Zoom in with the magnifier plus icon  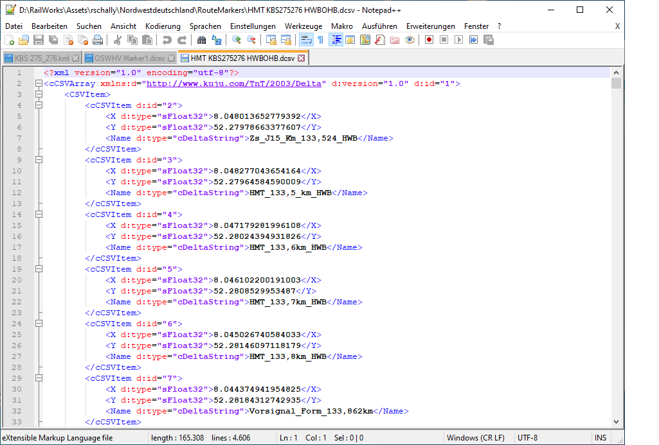coord(237,40)
